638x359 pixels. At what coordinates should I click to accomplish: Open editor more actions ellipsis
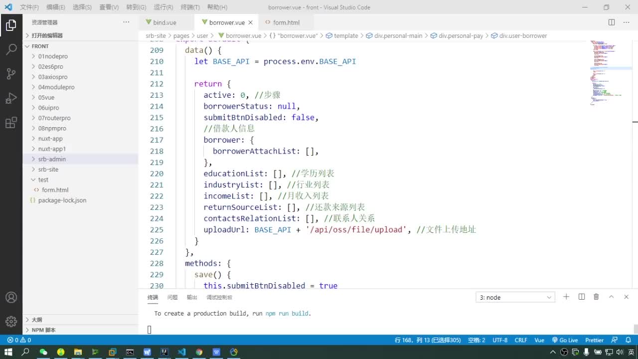point(626,22)
